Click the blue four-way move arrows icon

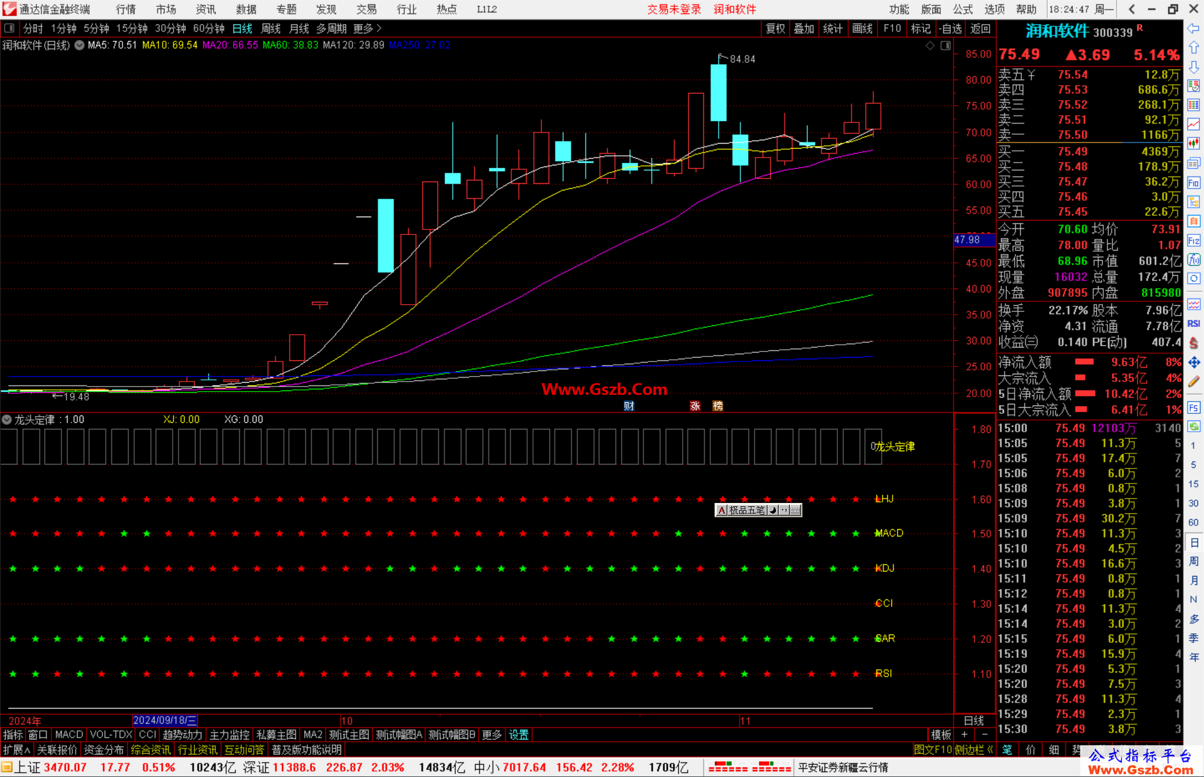click(1193, 363)
